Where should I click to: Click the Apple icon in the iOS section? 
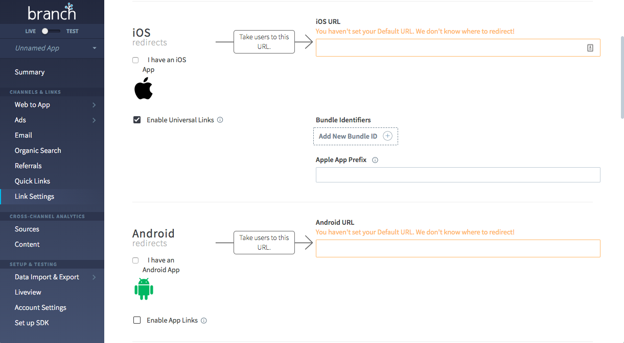coord(144,88)
